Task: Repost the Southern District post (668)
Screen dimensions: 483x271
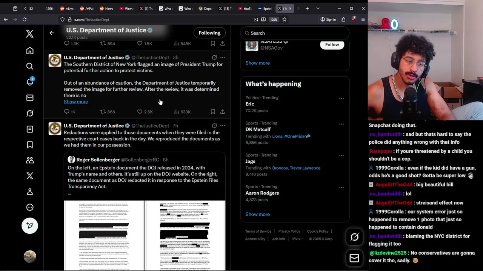Action: pyautogui.click(x=107, y=112)
